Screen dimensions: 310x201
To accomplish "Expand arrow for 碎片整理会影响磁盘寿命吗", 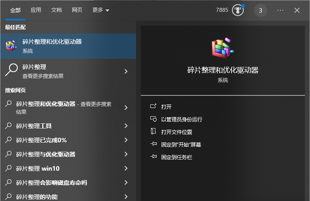I will click(x=126, y=182).
